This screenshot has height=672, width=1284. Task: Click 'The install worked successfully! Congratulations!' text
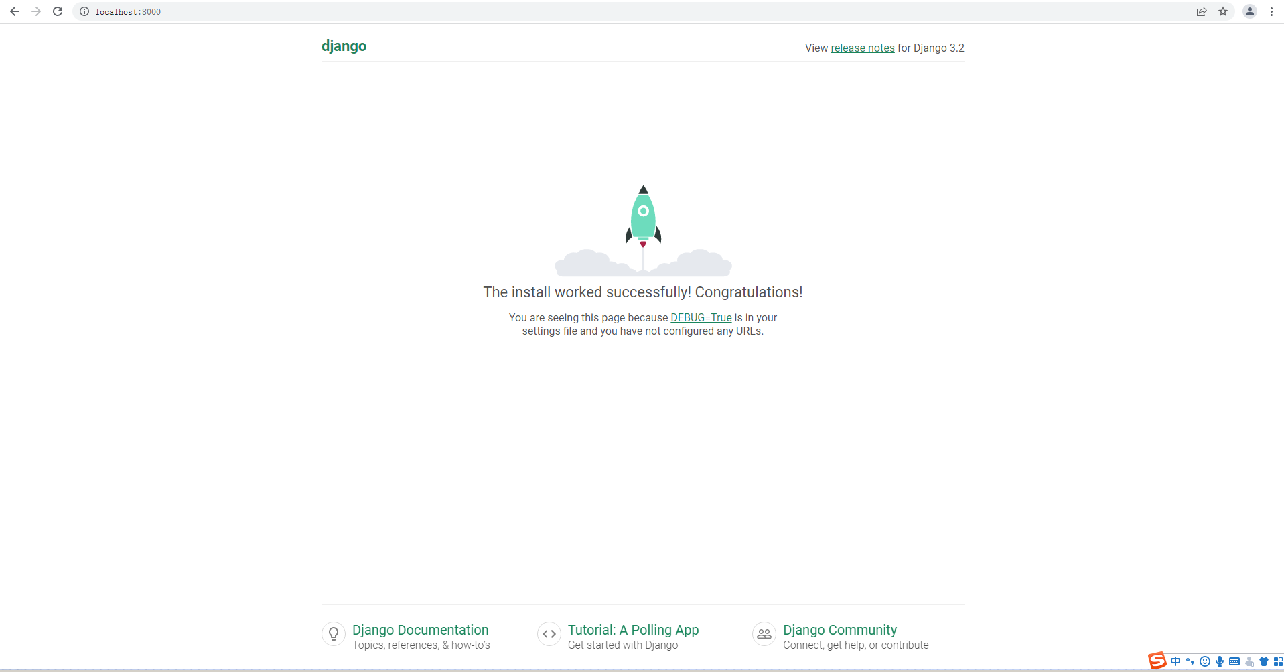point(643,292)
